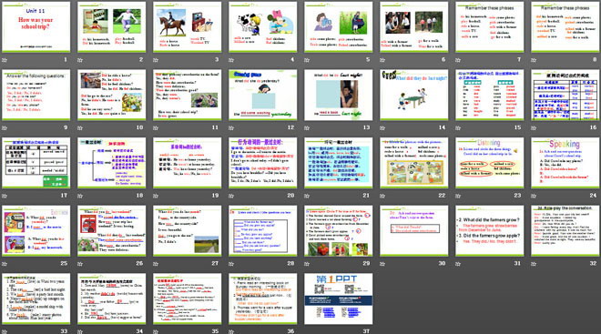Select slide 10 thumbnail
601x334 pixels.
click(111, 95)
